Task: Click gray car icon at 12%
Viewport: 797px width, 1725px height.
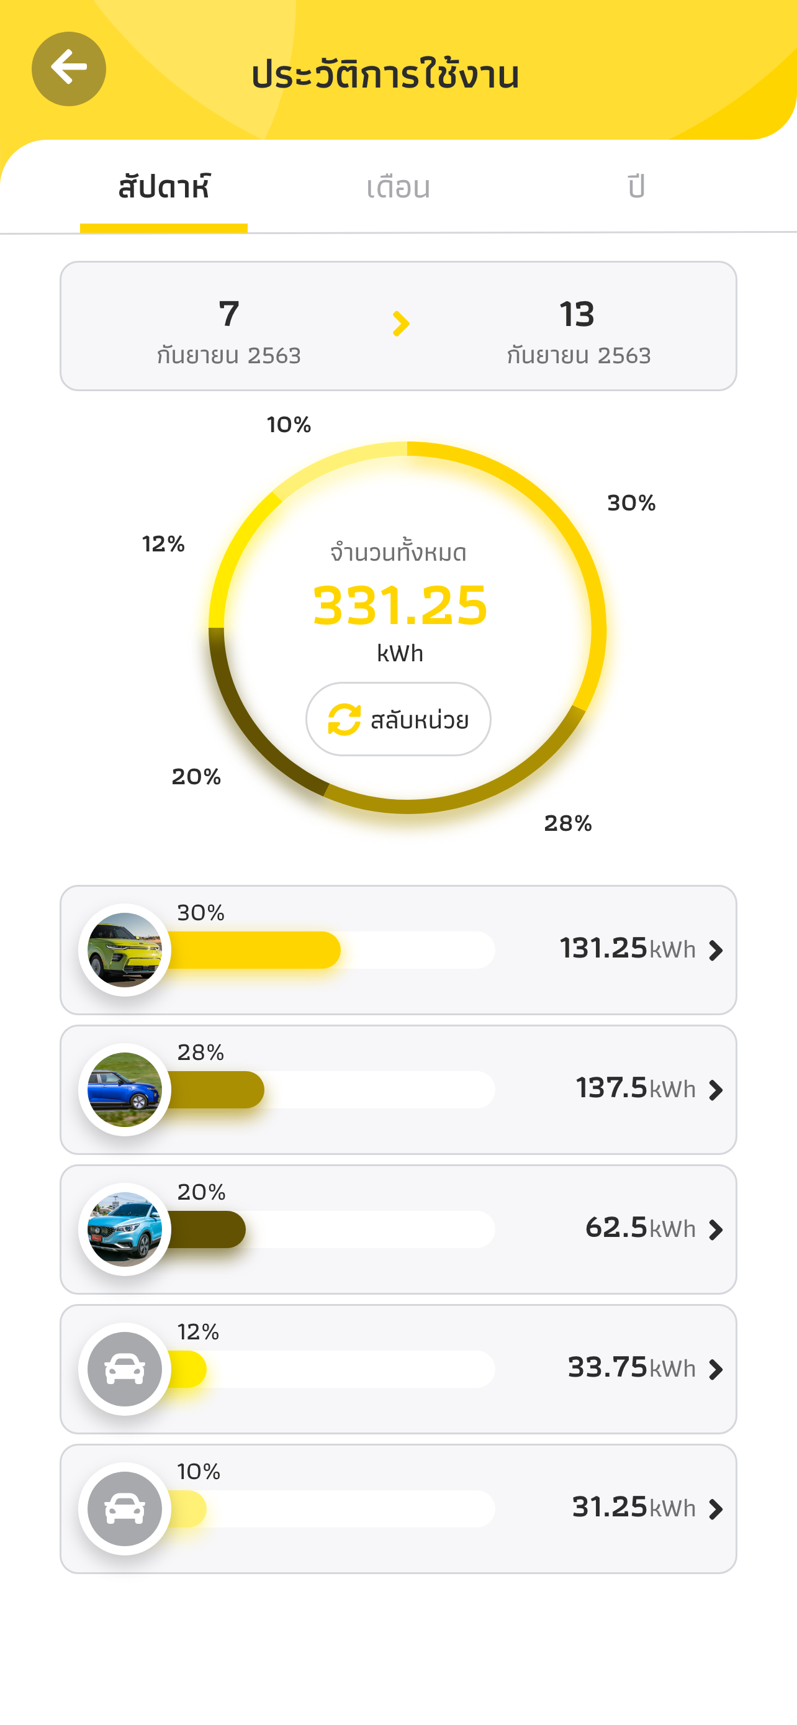Action: coord(125,1369)
